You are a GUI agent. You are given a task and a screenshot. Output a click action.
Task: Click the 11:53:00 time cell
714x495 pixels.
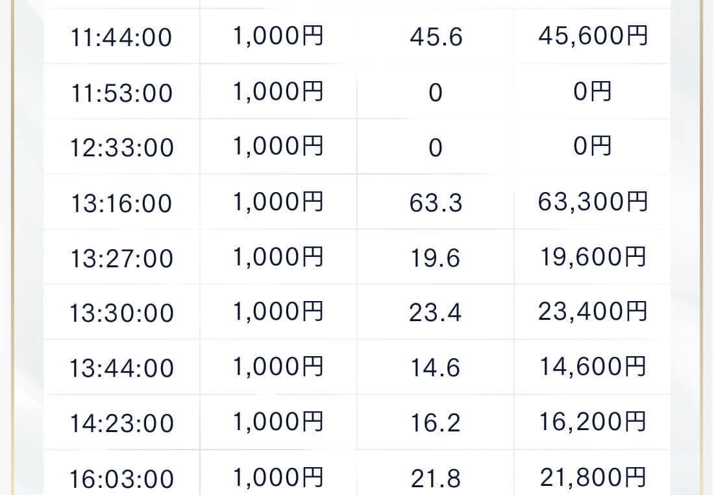point(121,92)
